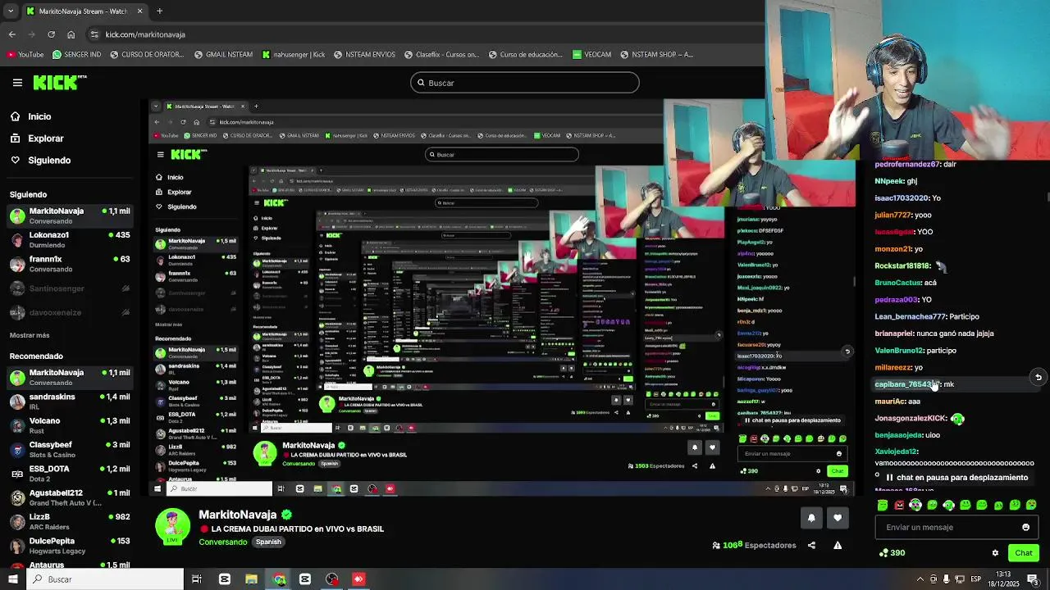Resume chat via pausa para desplazamiento banner
This screenshot has width=1050, height=590.
point(956,478)
